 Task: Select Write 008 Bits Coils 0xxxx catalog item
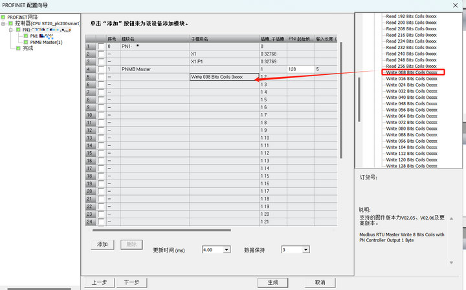(x=412, y=72)
